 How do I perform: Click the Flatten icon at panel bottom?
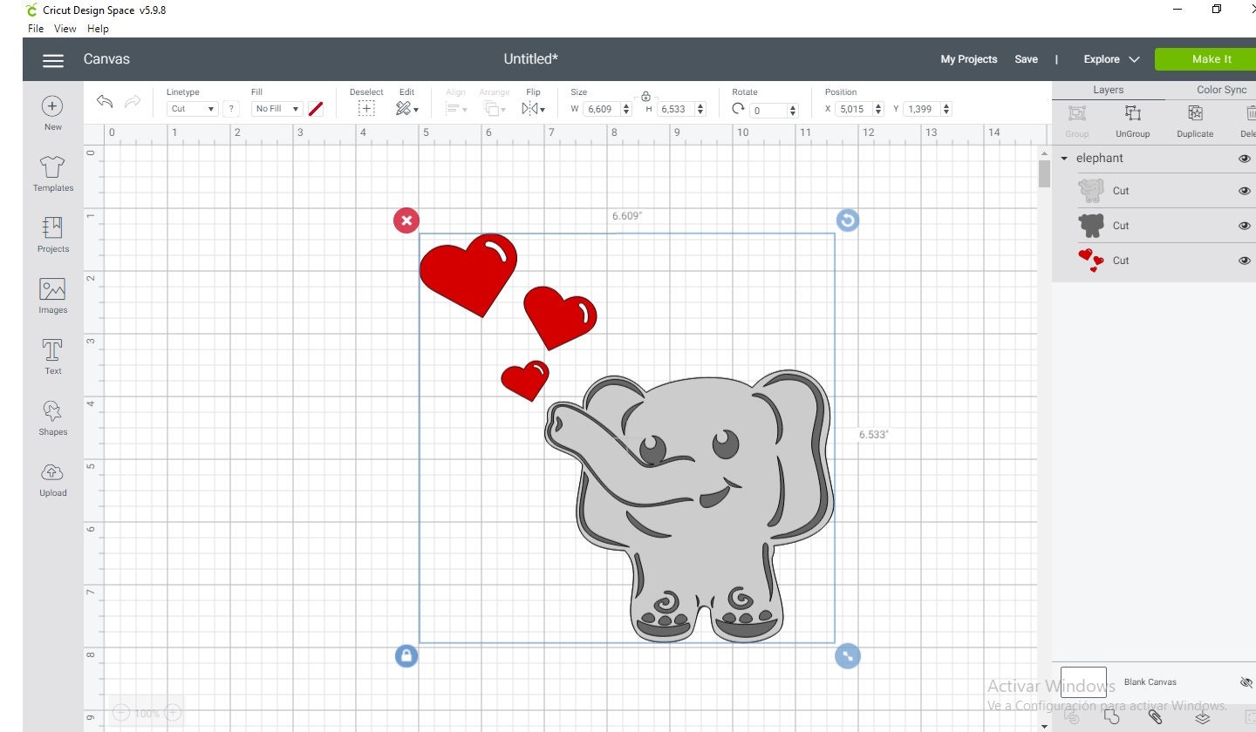pos(1203,717)
